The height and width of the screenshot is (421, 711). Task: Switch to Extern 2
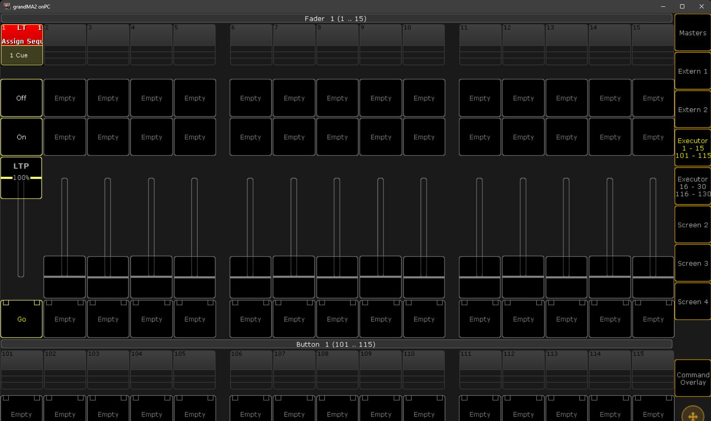[x=693, y=110]
